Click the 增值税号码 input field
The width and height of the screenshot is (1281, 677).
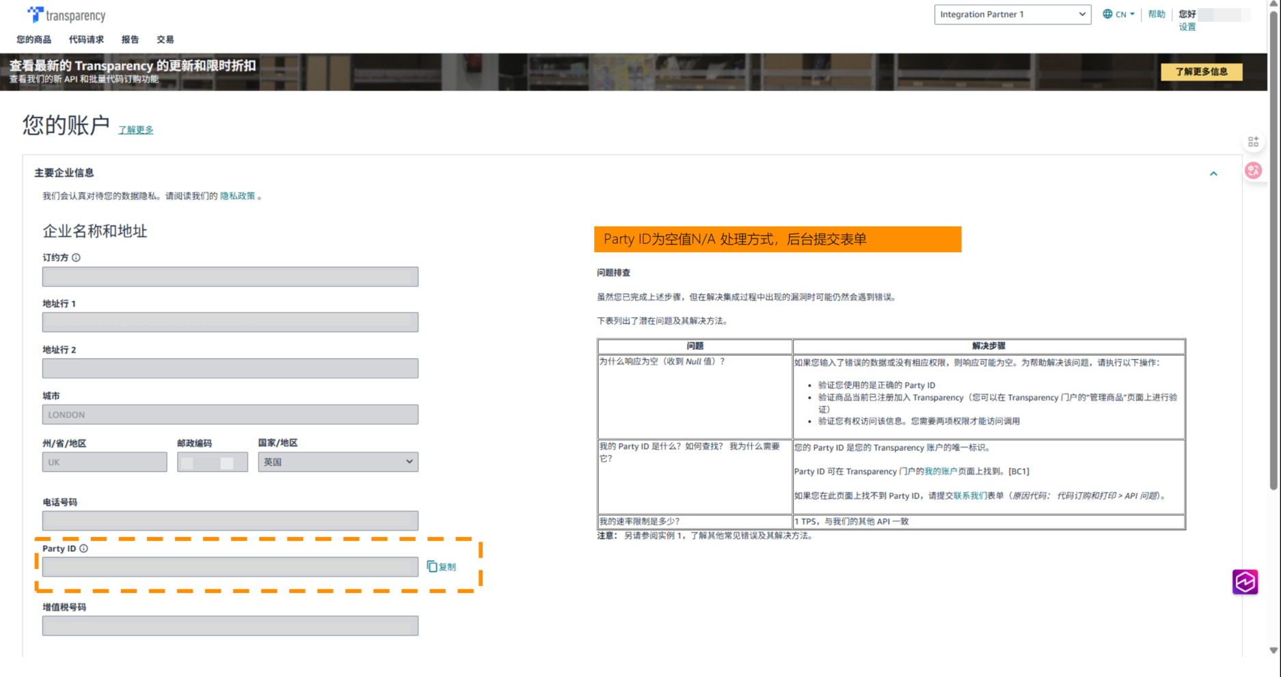click(230, 626)
